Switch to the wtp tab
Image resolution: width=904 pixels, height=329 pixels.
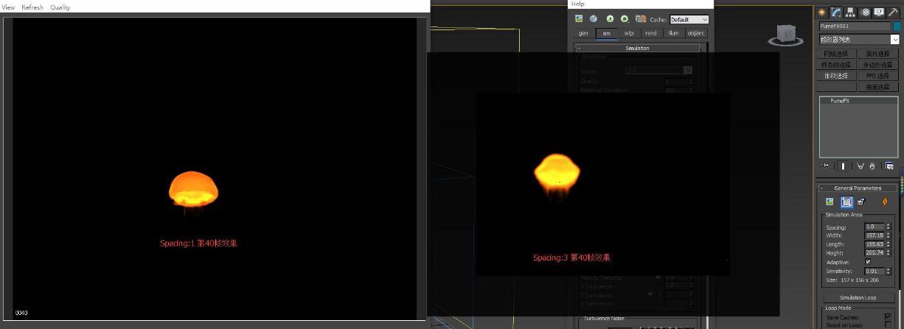click(x=629, y=33)
